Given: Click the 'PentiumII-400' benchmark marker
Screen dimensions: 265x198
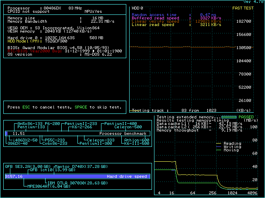Looking at the screenshot, I should (x=120, y=124).
